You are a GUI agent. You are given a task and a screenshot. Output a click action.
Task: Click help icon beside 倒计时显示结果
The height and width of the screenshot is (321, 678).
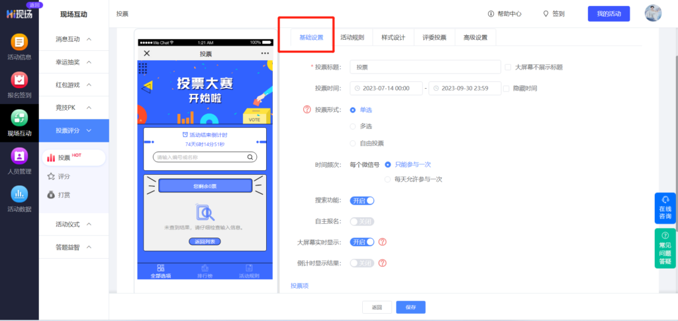coord(382,263)
